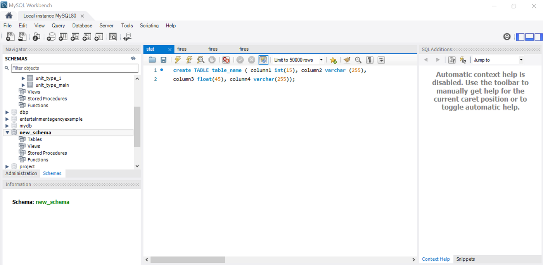
Task: Click the editor horizontal scrollbar thumb
Action: coord(188,260)
